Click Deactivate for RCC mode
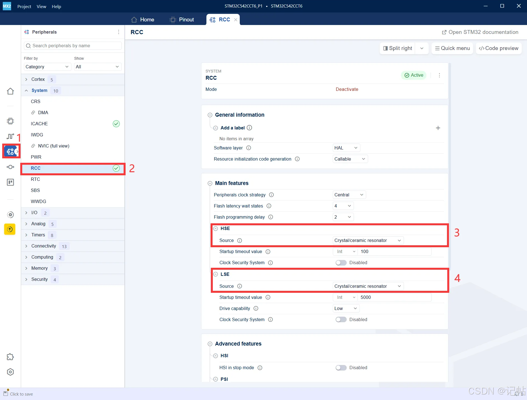 click(347, 89)
